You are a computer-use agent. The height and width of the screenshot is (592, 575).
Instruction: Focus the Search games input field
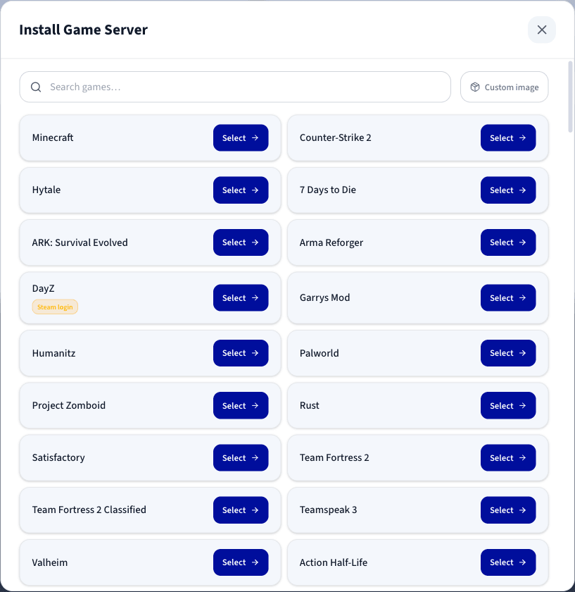235,87
